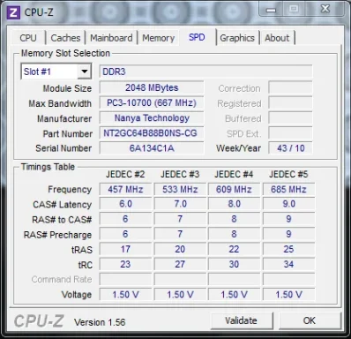View the About tab
The image size is (351, 339).
point(277,38)
